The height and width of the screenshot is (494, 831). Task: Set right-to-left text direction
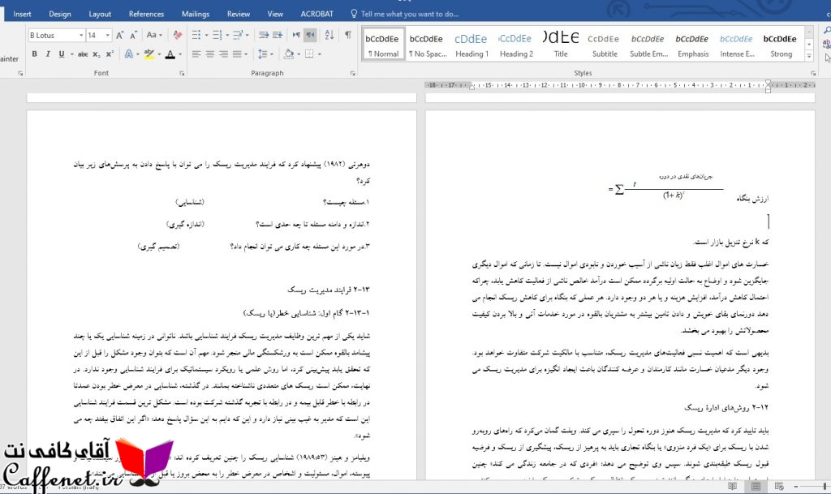tap(310, 36)
